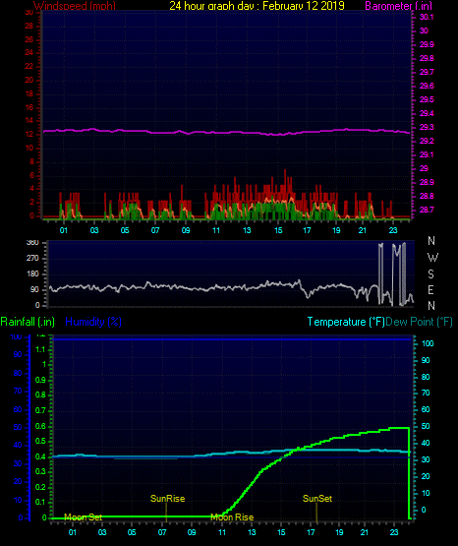Screen dimensions: 458x546
Task: Click hour "21" under the rainfall graph
Action: click(364, 532)
